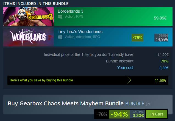Click the In Cart button
The width and height of the screenshot is (175, 121).
[157, 114]
